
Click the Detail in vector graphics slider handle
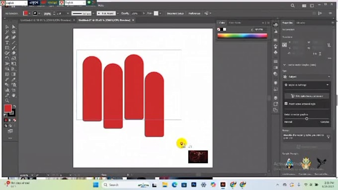point(307,119)
